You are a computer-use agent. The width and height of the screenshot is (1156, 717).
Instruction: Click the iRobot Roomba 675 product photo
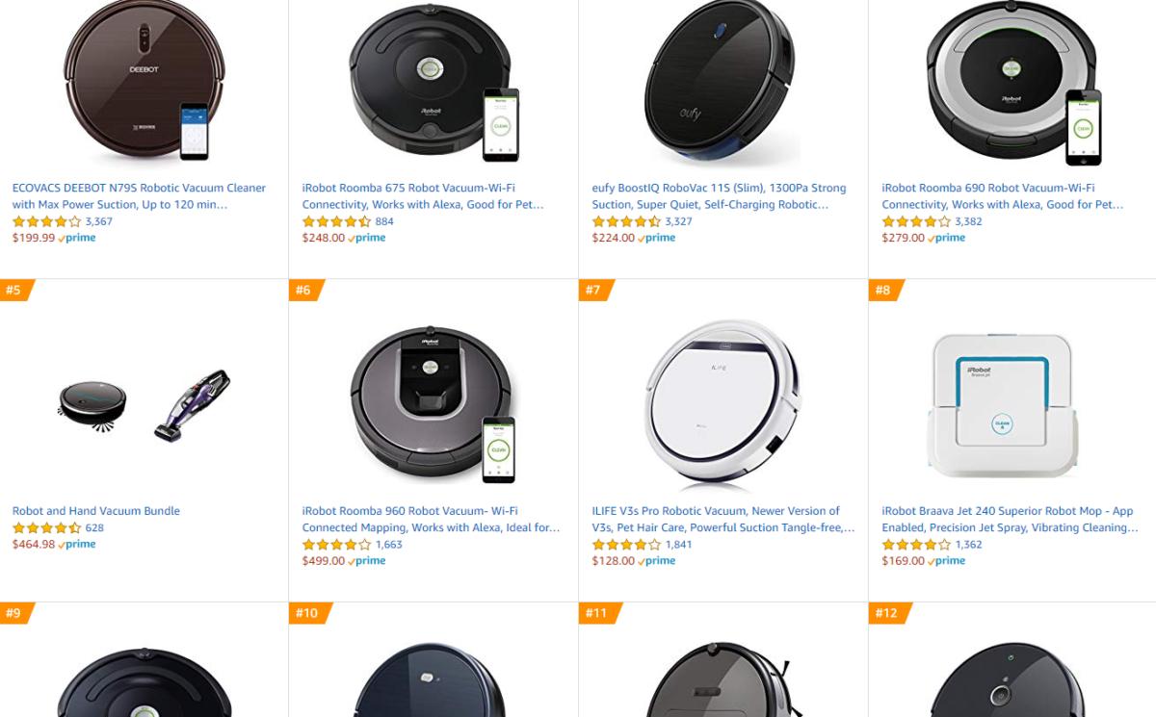433,83
